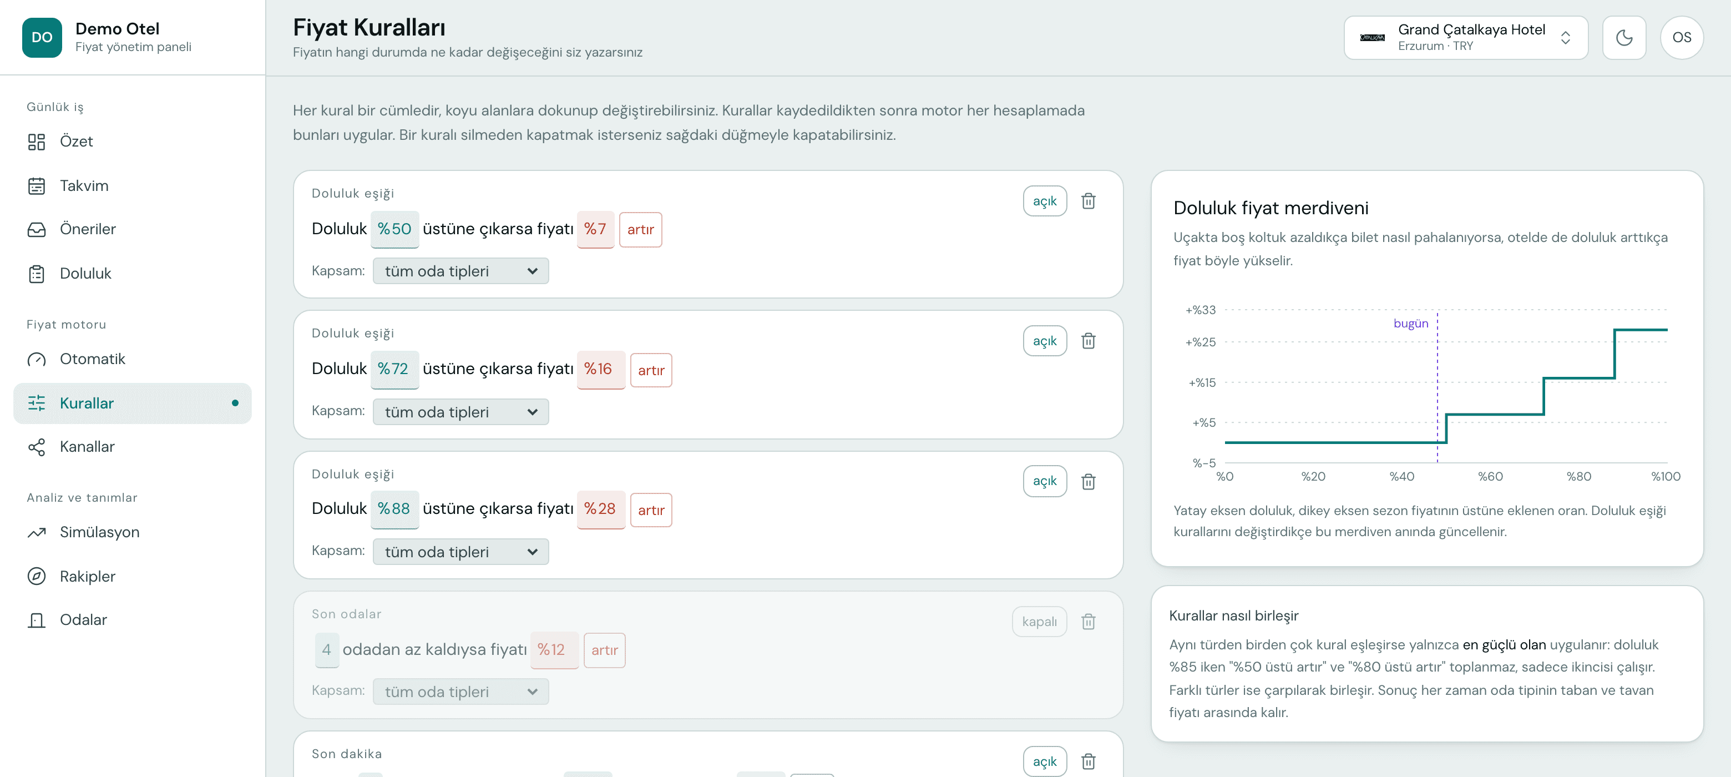
Task: Toggle artır direction on %7 rule
Action: pyautogui.click(x=640, y=230)
